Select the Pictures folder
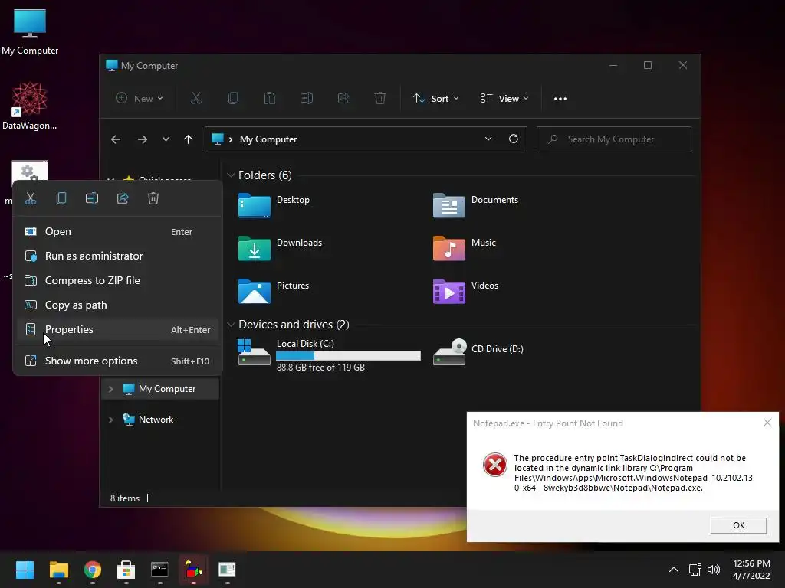785x588 pixels. point(274,292)
